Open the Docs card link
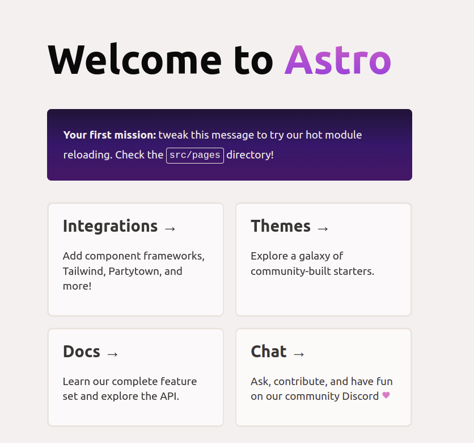 136,377
